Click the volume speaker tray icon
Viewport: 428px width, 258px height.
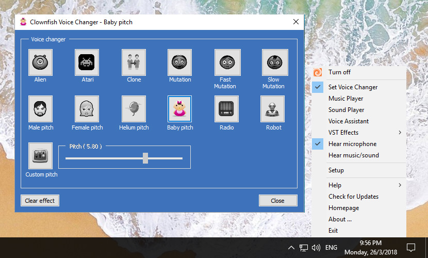(x=316, y=248)
